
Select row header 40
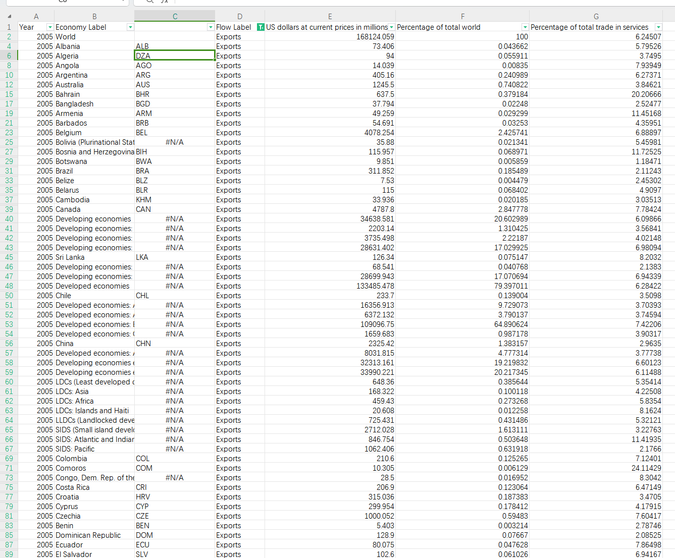coord(9,219)
